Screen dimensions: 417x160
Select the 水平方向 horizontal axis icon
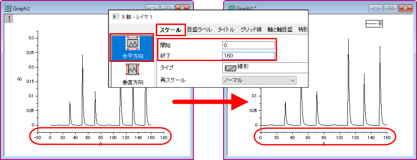(132, 48)
